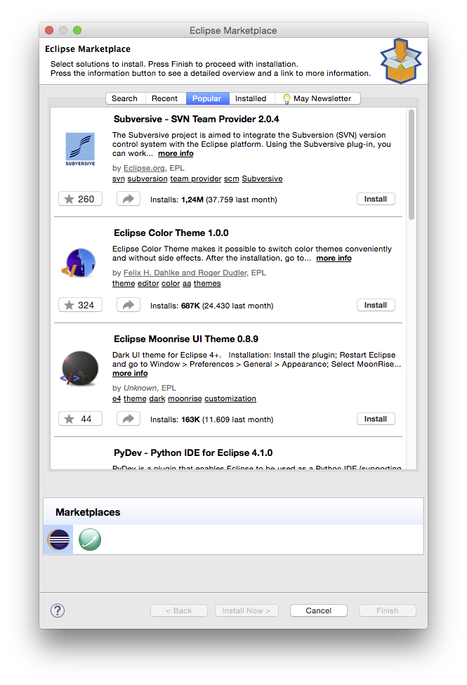Click the editor tag link
The width and height of the screenshot is (467, 685).
click(148, 283)
